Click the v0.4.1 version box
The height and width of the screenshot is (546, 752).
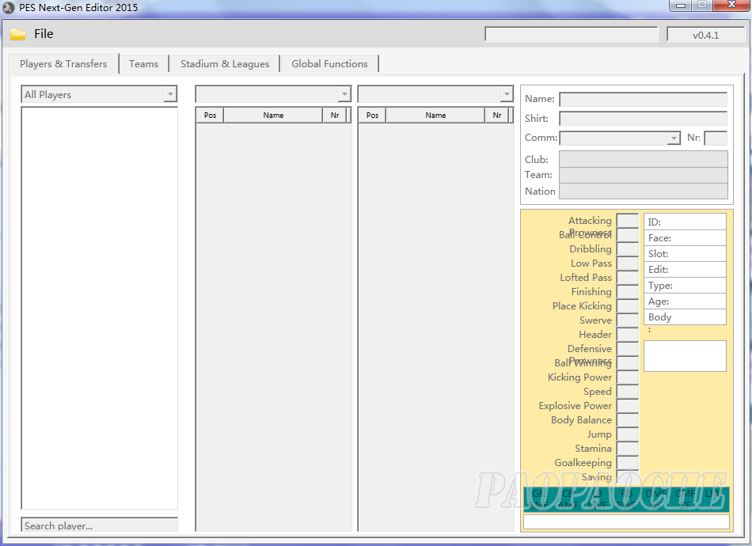coord(705,35)
